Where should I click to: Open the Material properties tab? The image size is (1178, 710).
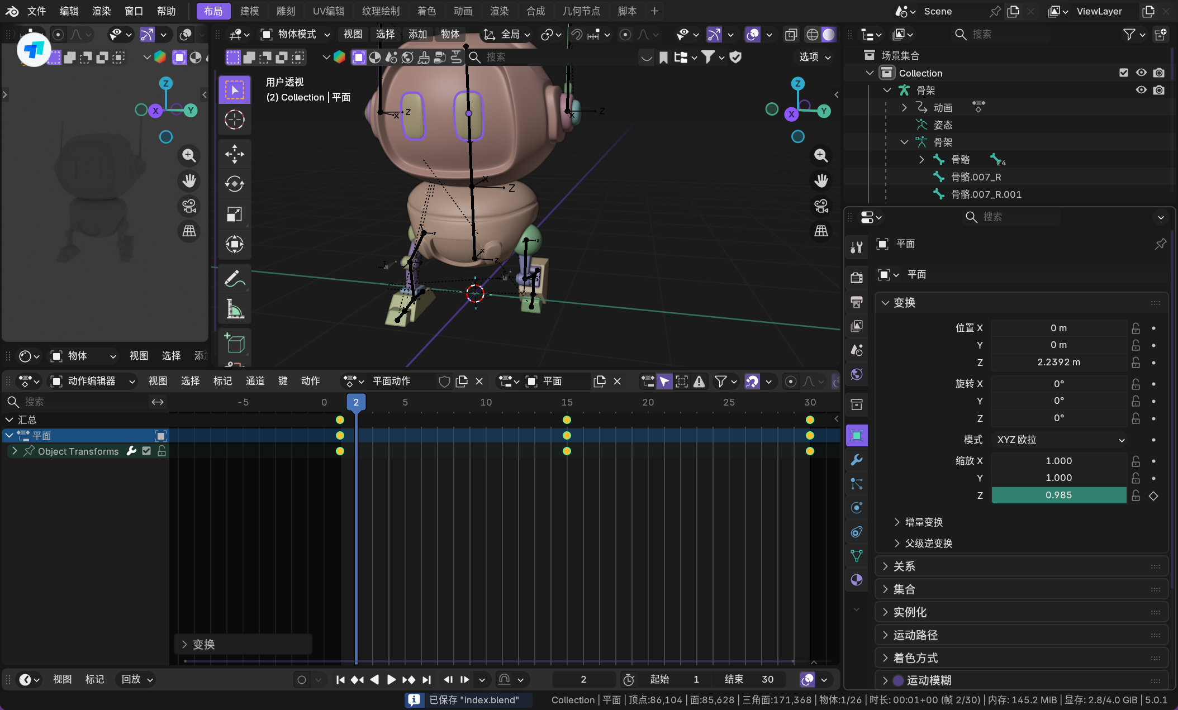click(857, 580)
